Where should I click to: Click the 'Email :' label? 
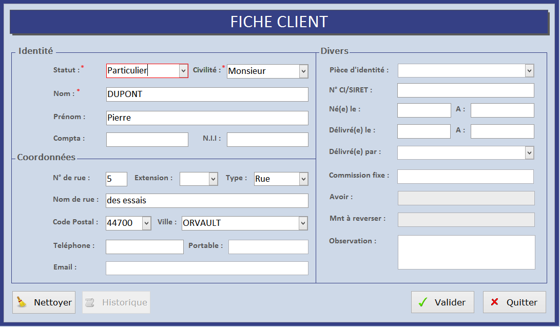pyautogui.click(x=65, y=267)
